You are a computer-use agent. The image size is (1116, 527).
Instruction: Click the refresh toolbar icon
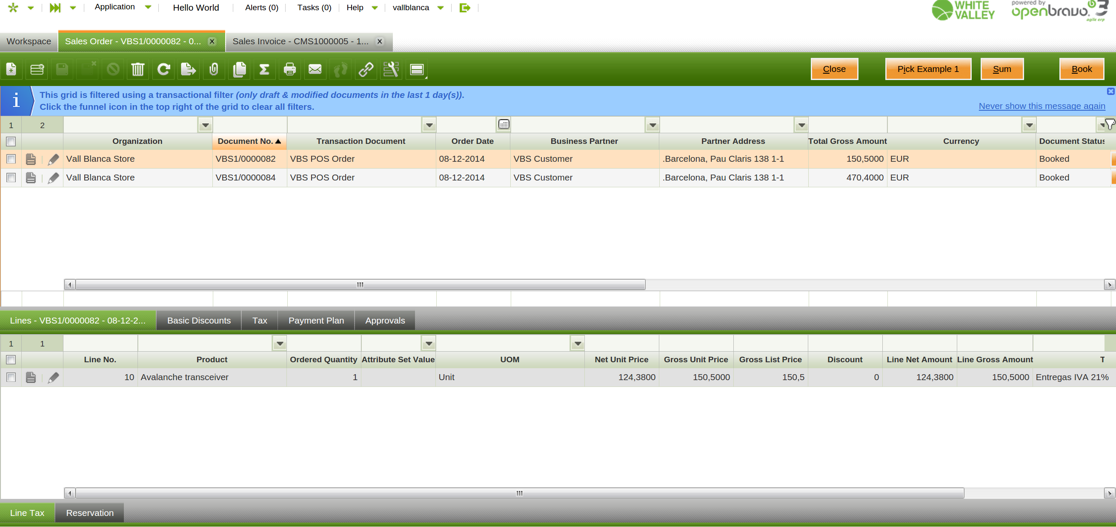(x=163, y=69)
